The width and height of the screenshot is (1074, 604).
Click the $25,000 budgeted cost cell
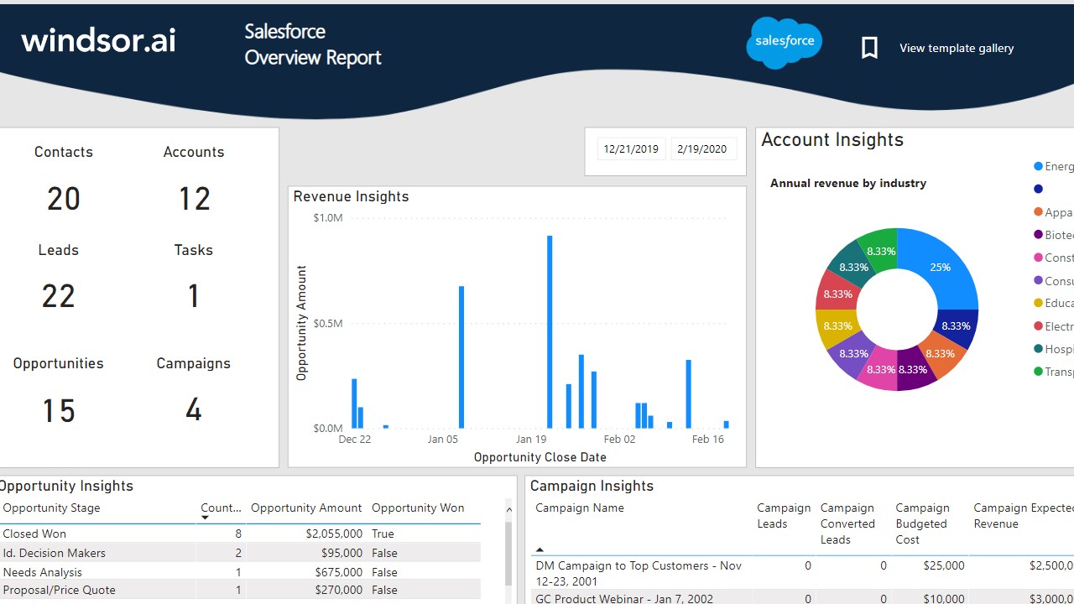coord(944,565)
